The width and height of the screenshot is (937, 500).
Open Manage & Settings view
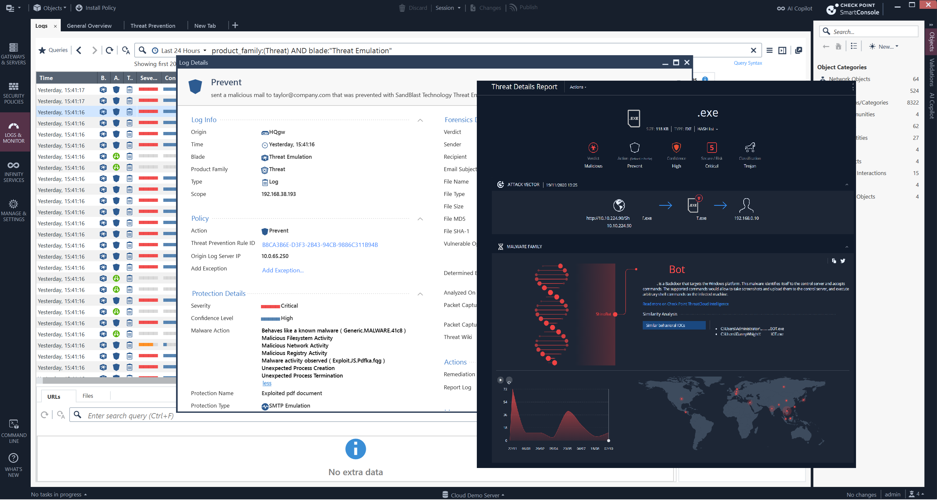click(13, 211)
